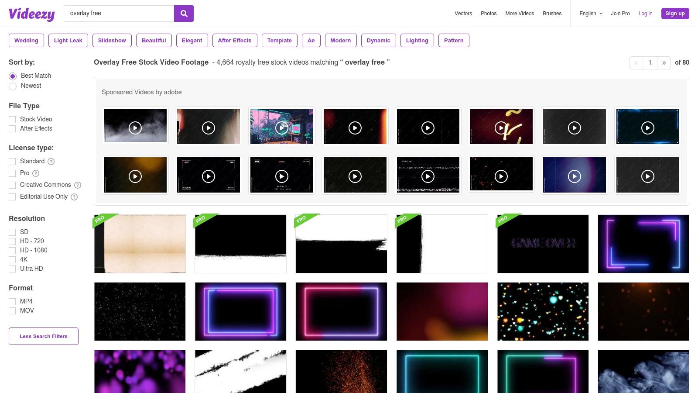This screenshot has height=393, width=698.
Task: Enable the Stock Video file type checkbox
Action: point(12,119)
